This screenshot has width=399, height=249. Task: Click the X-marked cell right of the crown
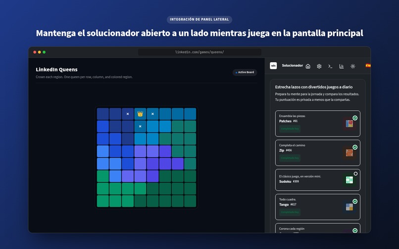[x=152, y=114]
